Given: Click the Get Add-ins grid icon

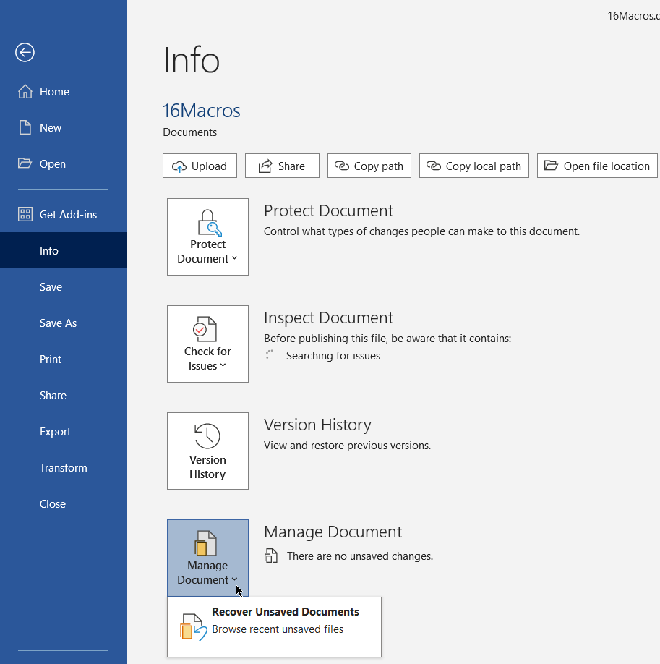Looking at the screenshot, I should click(x=25, y=214).
